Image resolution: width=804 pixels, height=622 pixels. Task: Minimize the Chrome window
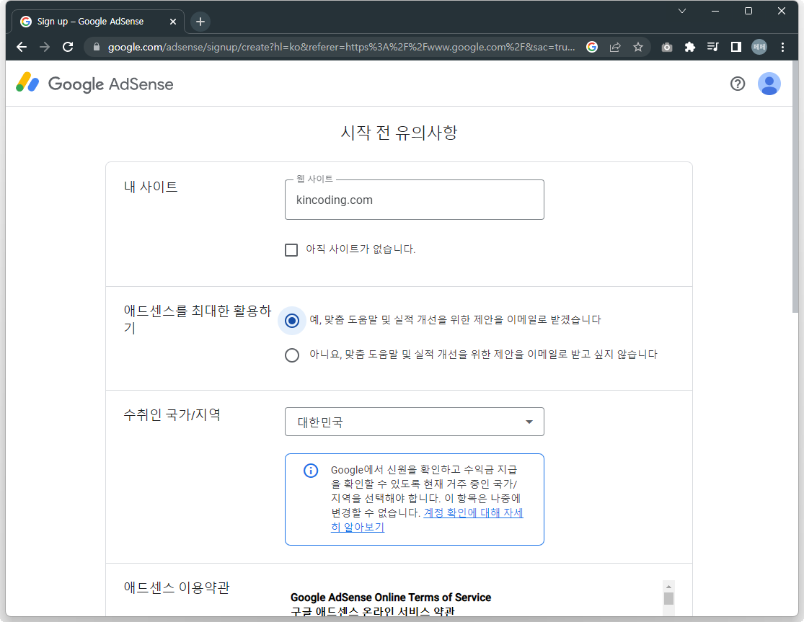(x=715, y=11)
